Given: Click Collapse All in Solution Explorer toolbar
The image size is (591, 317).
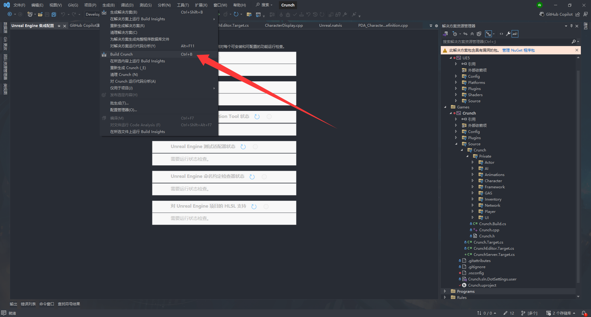Looking at the screenshot, I should (x=472, y=34).
